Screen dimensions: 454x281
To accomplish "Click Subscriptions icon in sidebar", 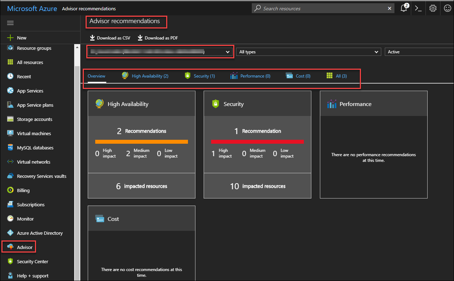I will point(10,205).
